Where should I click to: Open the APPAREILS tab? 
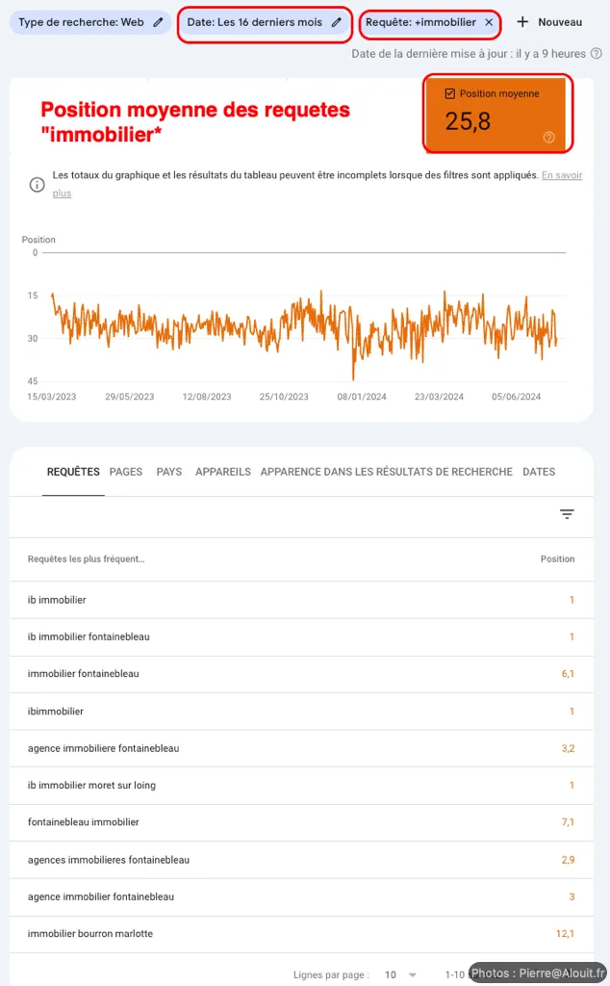point(222,472)
